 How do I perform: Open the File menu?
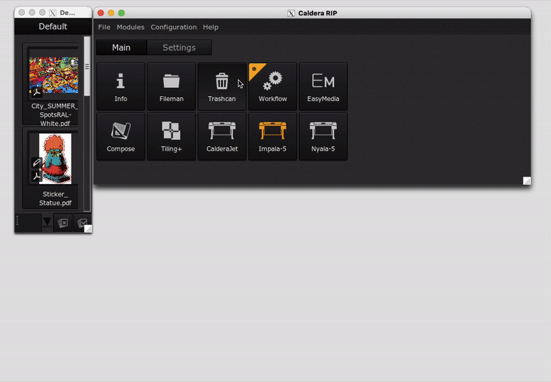104,27
